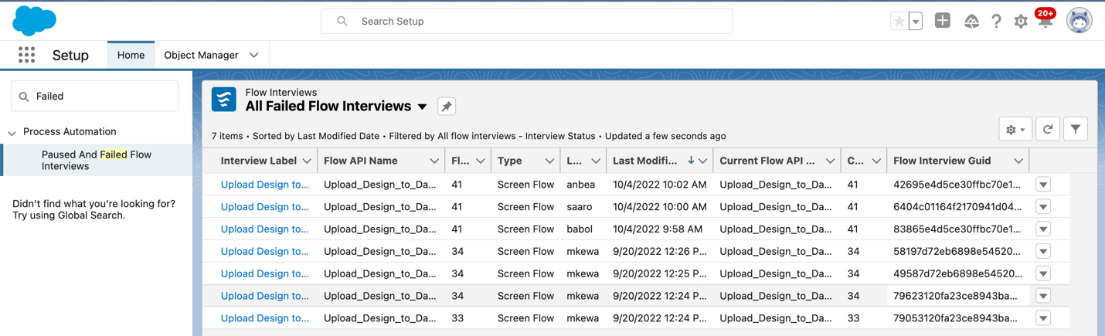
Task: Show row actions for Guid 58197d72 row
Action: (x=1043, y=251)
